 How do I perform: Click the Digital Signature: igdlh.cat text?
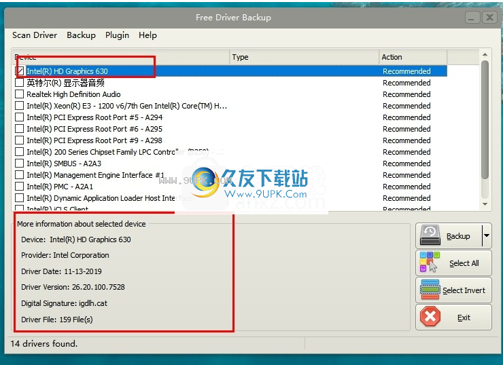(x=64, y=303)
